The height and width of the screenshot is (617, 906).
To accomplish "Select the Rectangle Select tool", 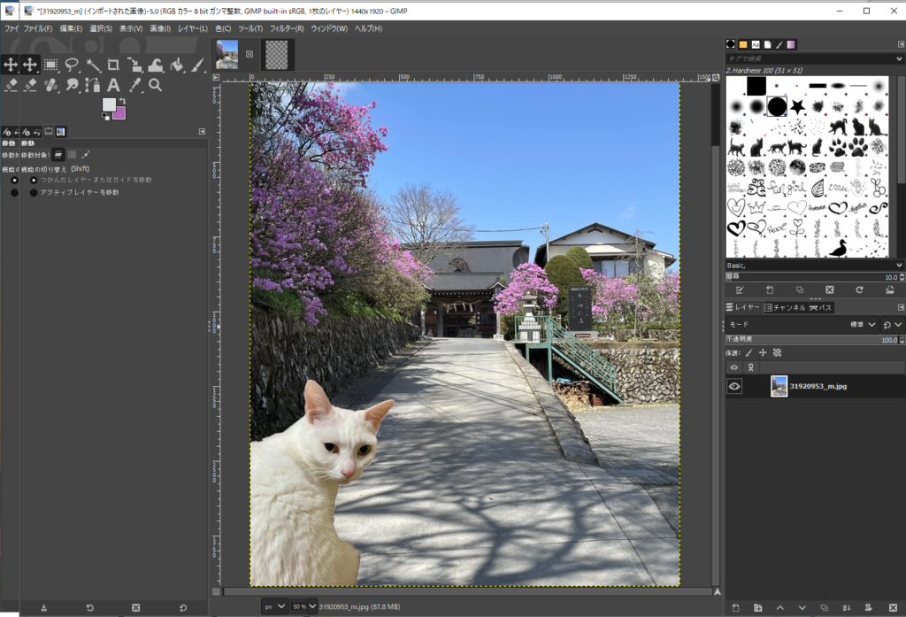I will click(x=51, y=65).
